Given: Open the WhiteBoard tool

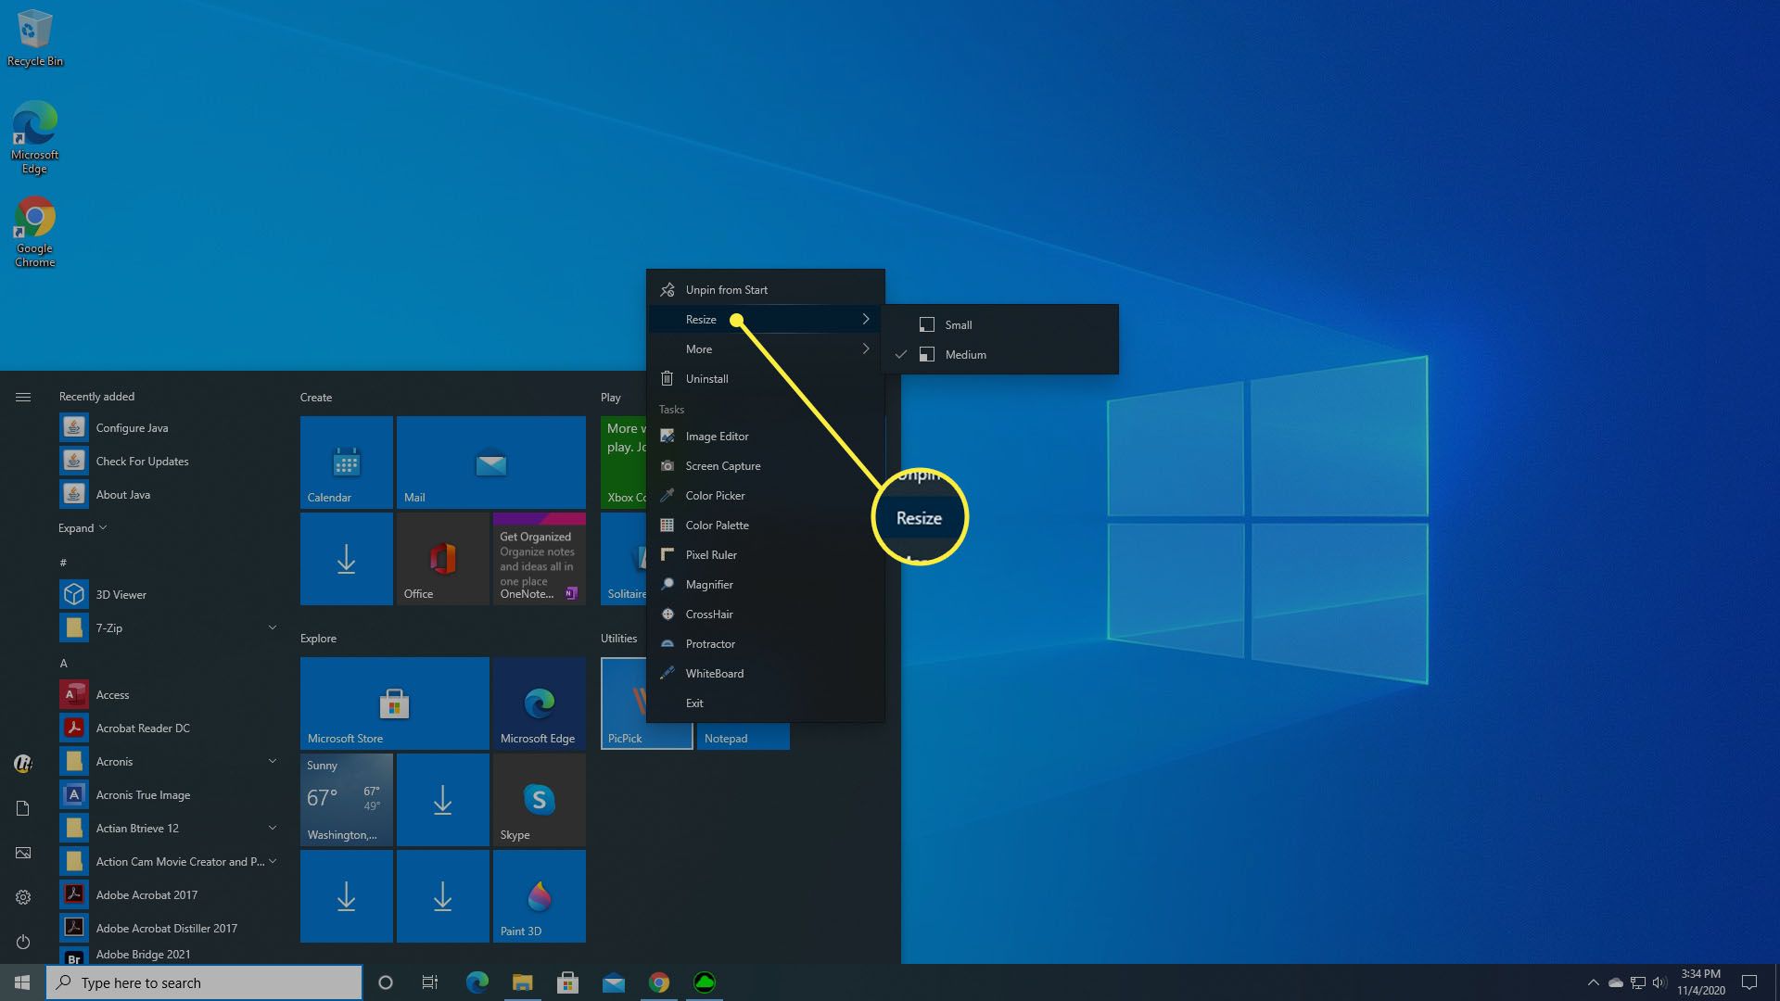Looking at the screenshot, I should tap(714, 672).
